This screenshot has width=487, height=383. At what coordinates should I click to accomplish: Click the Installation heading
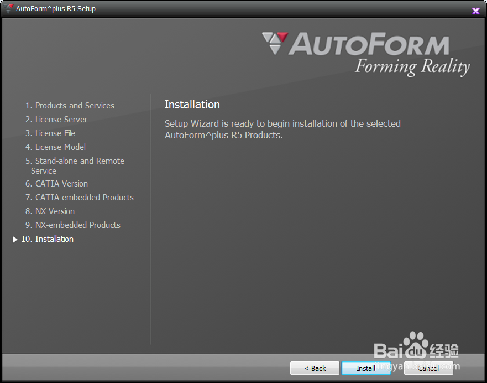click(x=192, y=105)
